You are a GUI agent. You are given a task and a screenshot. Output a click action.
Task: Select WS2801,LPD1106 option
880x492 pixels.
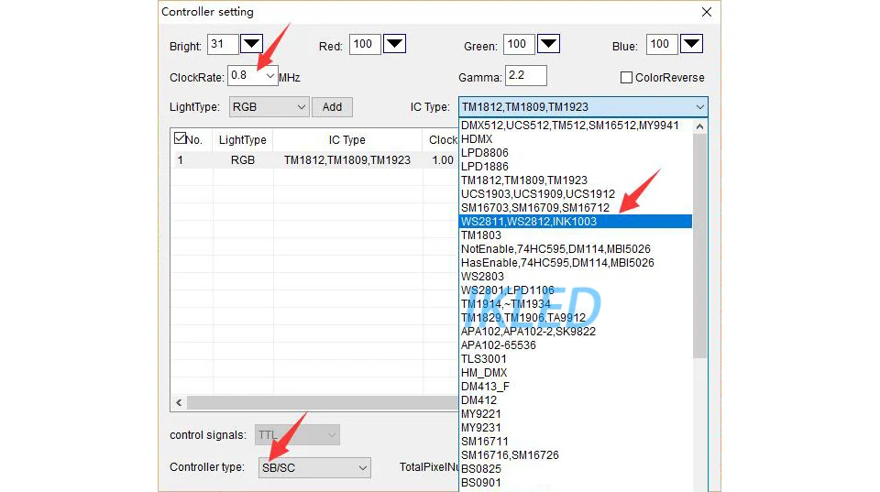[x=576, y=290]
